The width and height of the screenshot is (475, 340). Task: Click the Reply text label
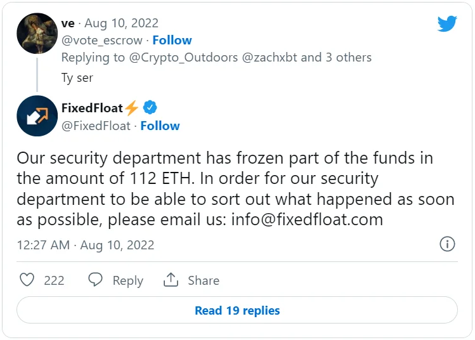point(127,280)
